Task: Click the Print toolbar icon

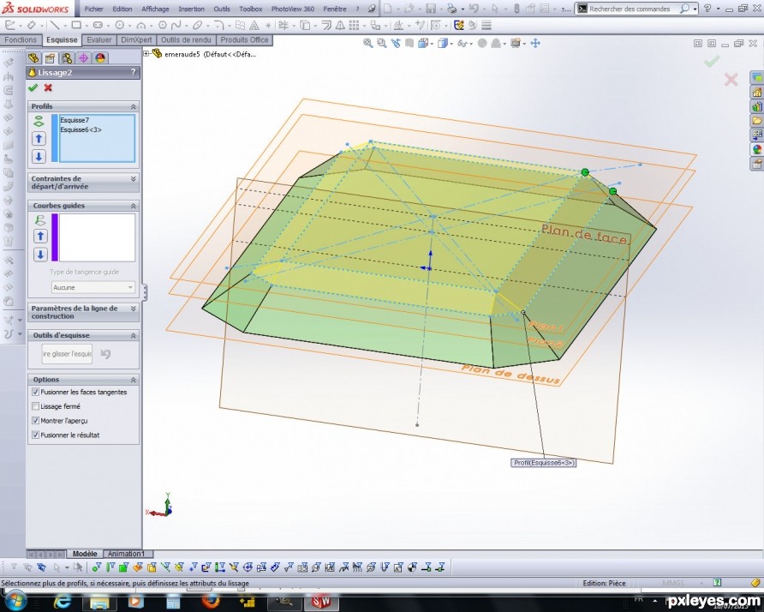Action: point(452,9)
